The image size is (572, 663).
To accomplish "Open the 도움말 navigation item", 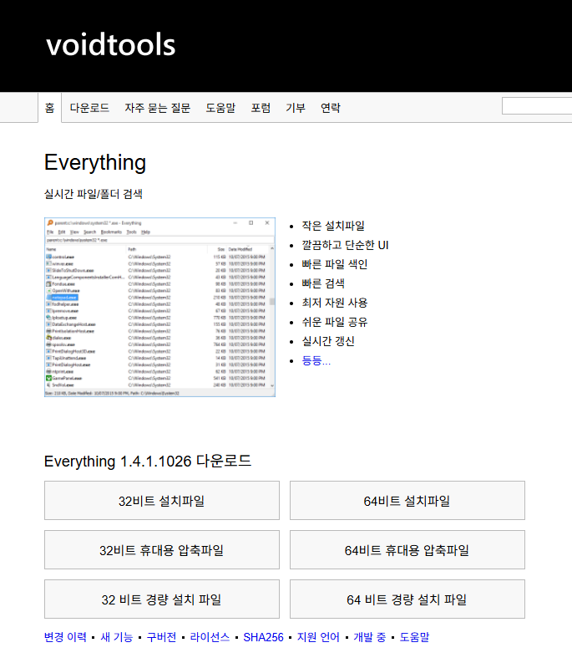I will pyautogui.click(x=220, y=108).
